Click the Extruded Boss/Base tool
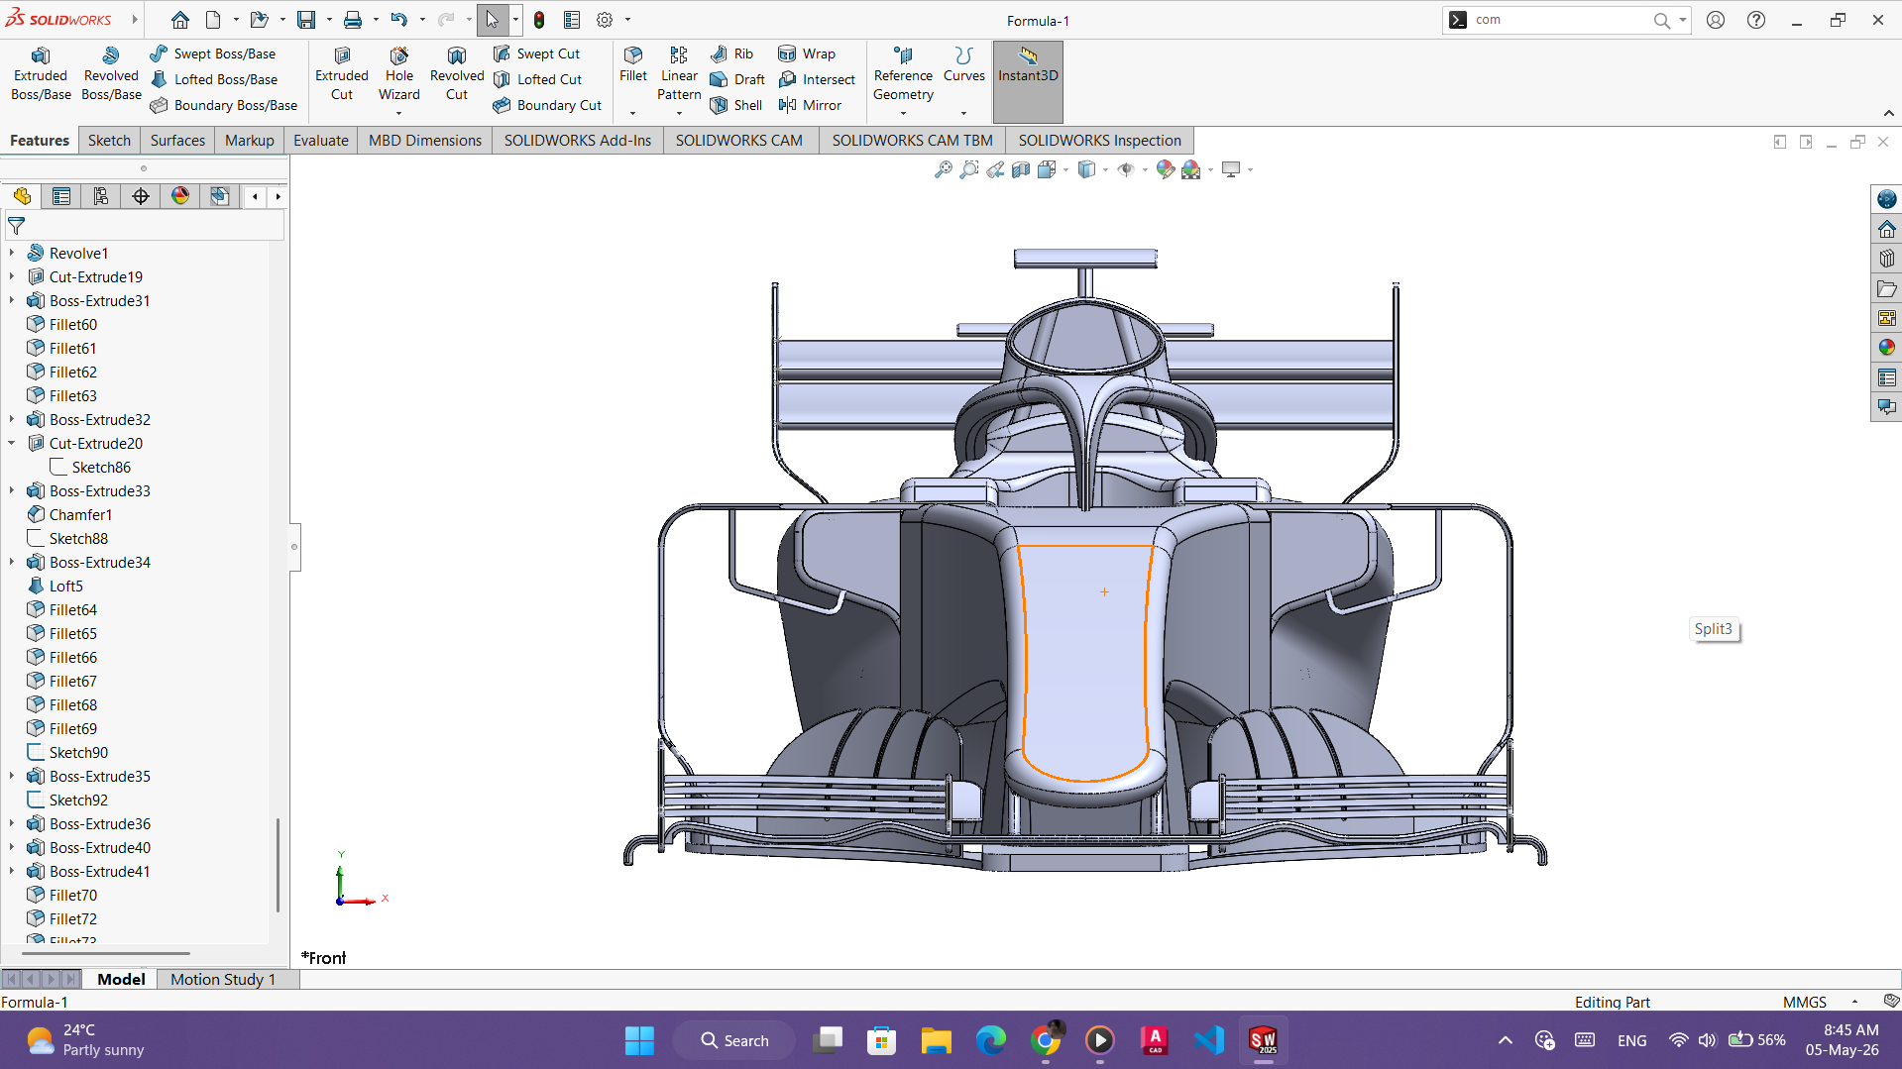Image resolution: width=1902 pixels, height=1069 pixels. (x=41, y=74)
